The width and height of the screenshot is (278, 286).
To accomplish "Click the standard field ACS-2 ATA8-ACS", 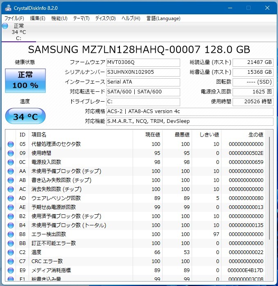I will tap(190, 111).
